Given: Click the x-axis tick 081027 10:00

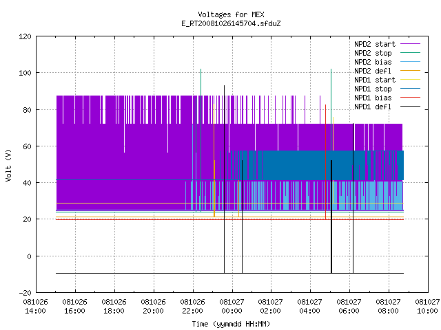Looking at the screenshot, I should pos(427,307).
